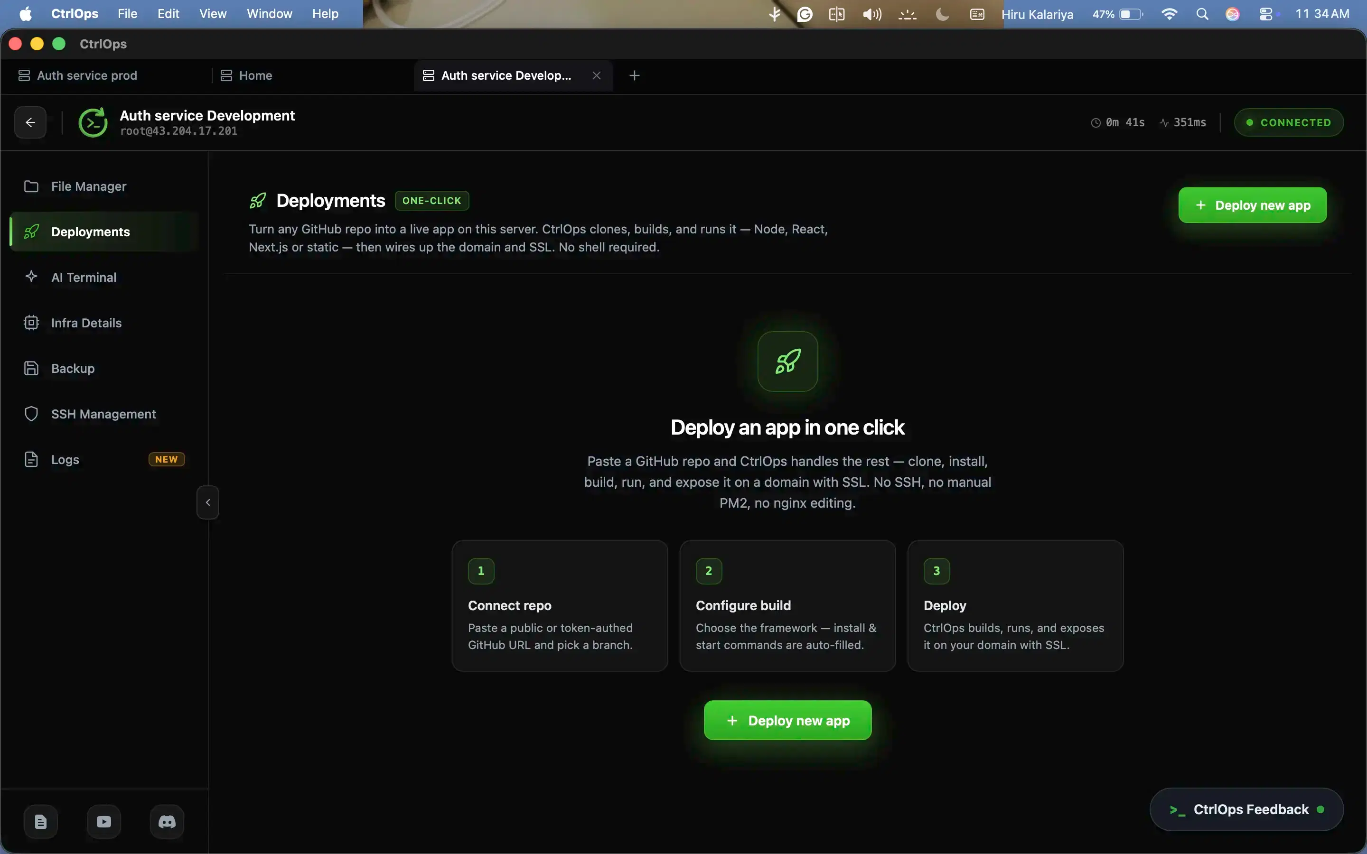Switch to the Home tab

click(247, 76)
